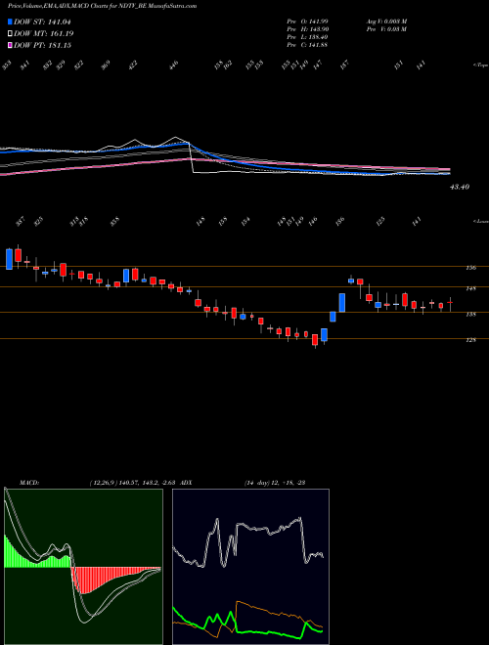Select the 'DOW PT: 181.15' legend text

pyautogui.click(x=42, y=45)
